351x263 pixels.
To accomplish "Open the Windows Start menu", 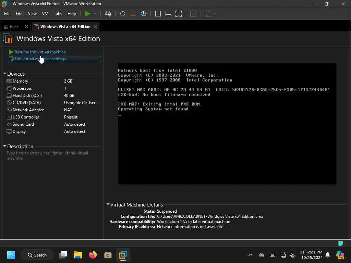I will pyautogui.click(x=11, y=255).
